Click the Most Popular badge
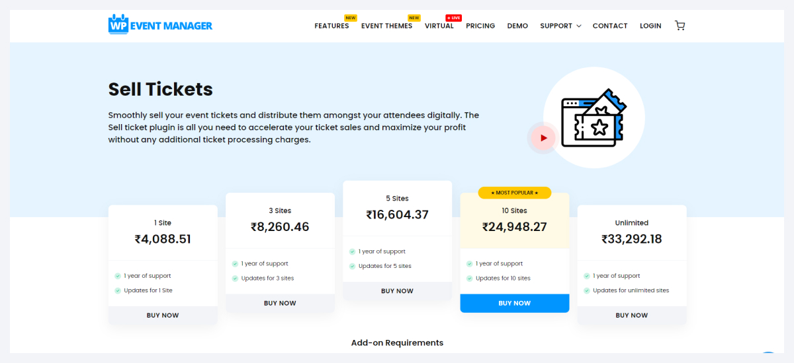The width and height of the screenshot is (794, 363). [514, 193]
